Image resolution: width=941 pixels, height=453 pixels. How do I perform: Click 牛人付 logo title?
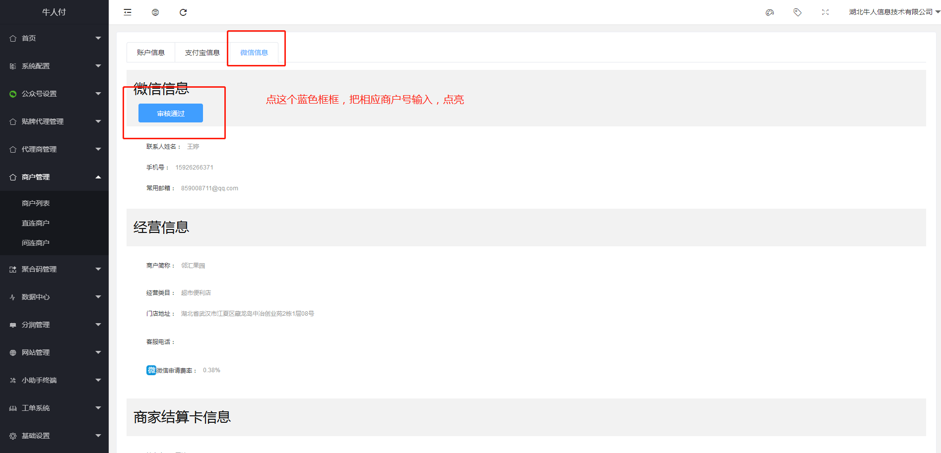pyautogui.click(x=54, y=12)
